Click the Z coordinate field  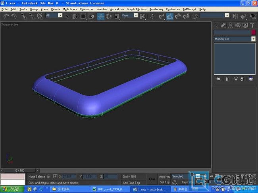pyautogui.click(x=110, y=177)
